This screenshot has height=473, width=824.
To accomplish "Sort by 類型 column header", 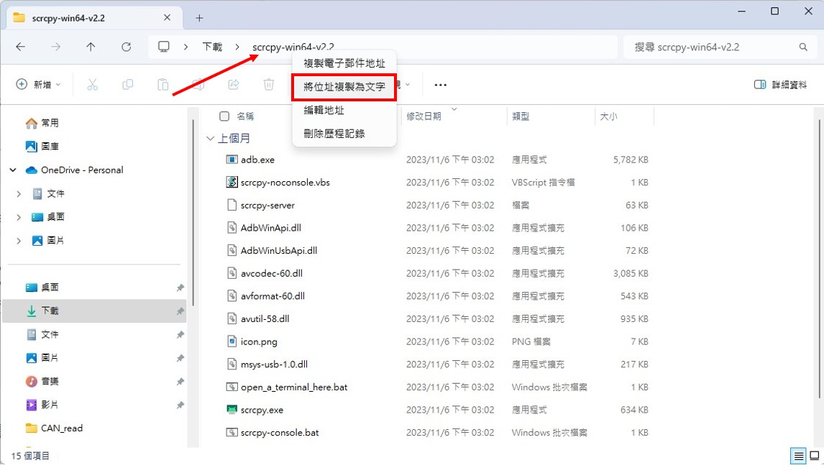I will click(521, 116).
